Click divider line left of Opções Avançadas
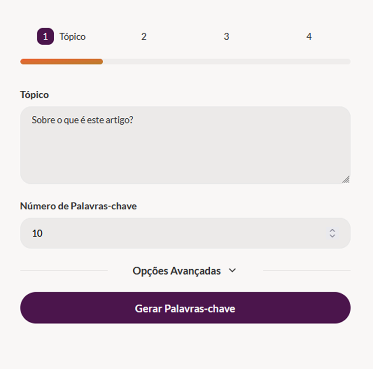 tap(64, 271)
